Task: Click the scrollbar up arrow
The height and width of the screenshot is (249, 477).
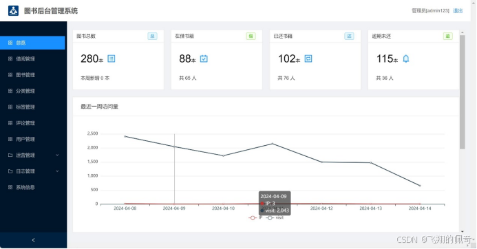Action: [463, 32]
